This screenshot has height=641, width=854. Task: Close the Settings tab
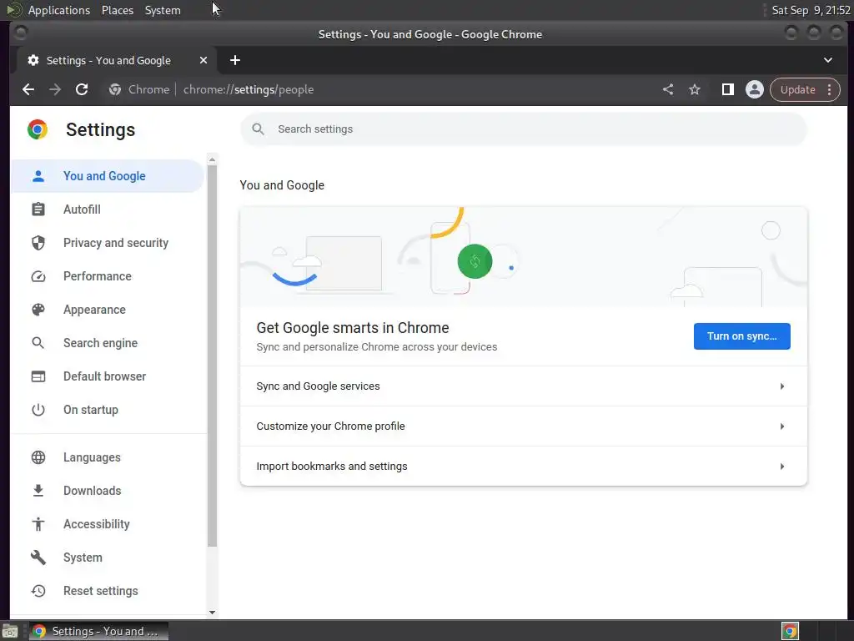click(x=203, y=60)
